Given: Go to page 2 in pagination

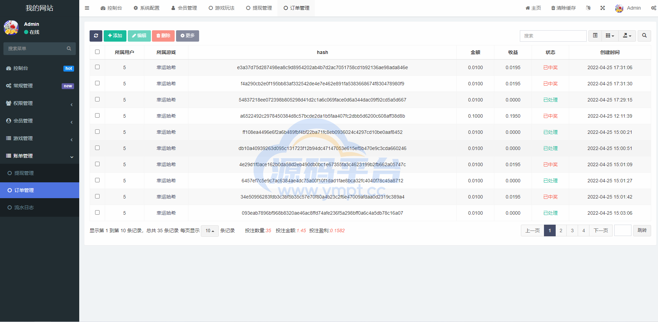Looking at the screenshot, I should pyautogui.click(x=561, y=230).
